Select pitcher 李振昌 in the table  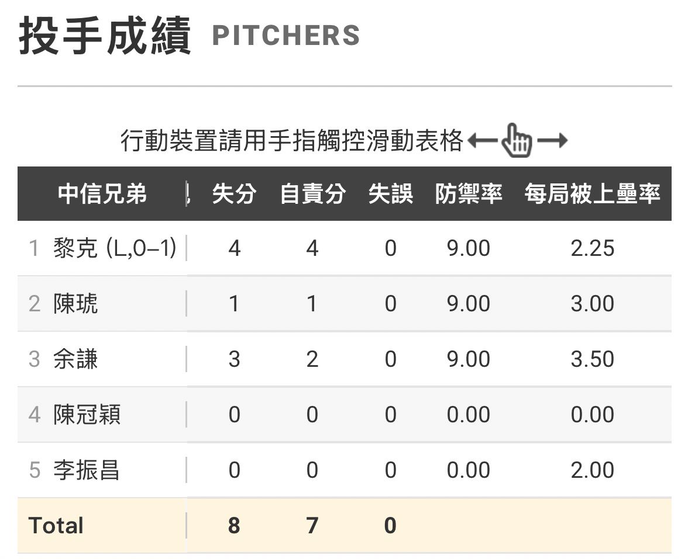point(87,470)
